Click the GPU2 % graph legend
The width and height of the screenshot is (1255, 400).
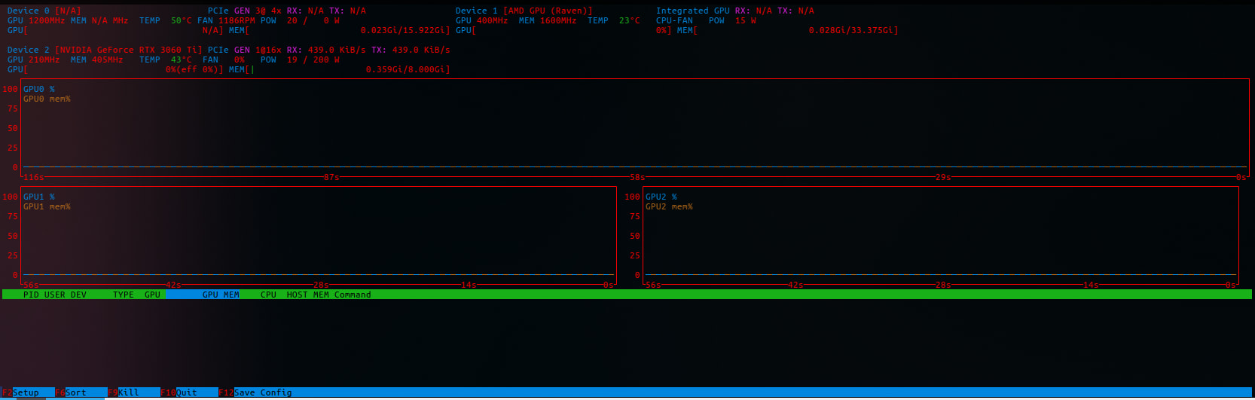pyautogui.click(x=661, y=197)
